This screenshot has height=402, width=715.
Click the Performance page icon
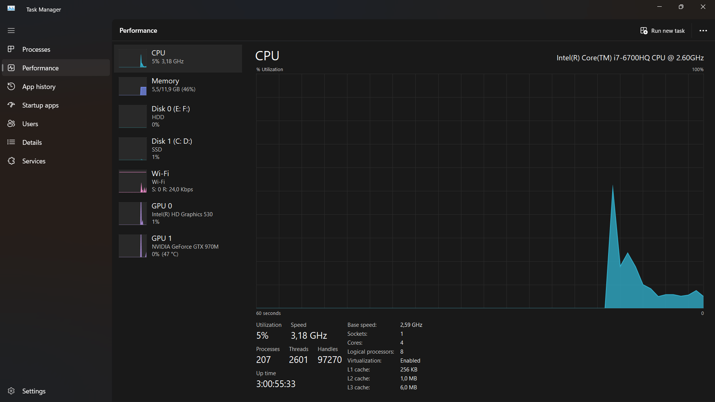(11, 68)
